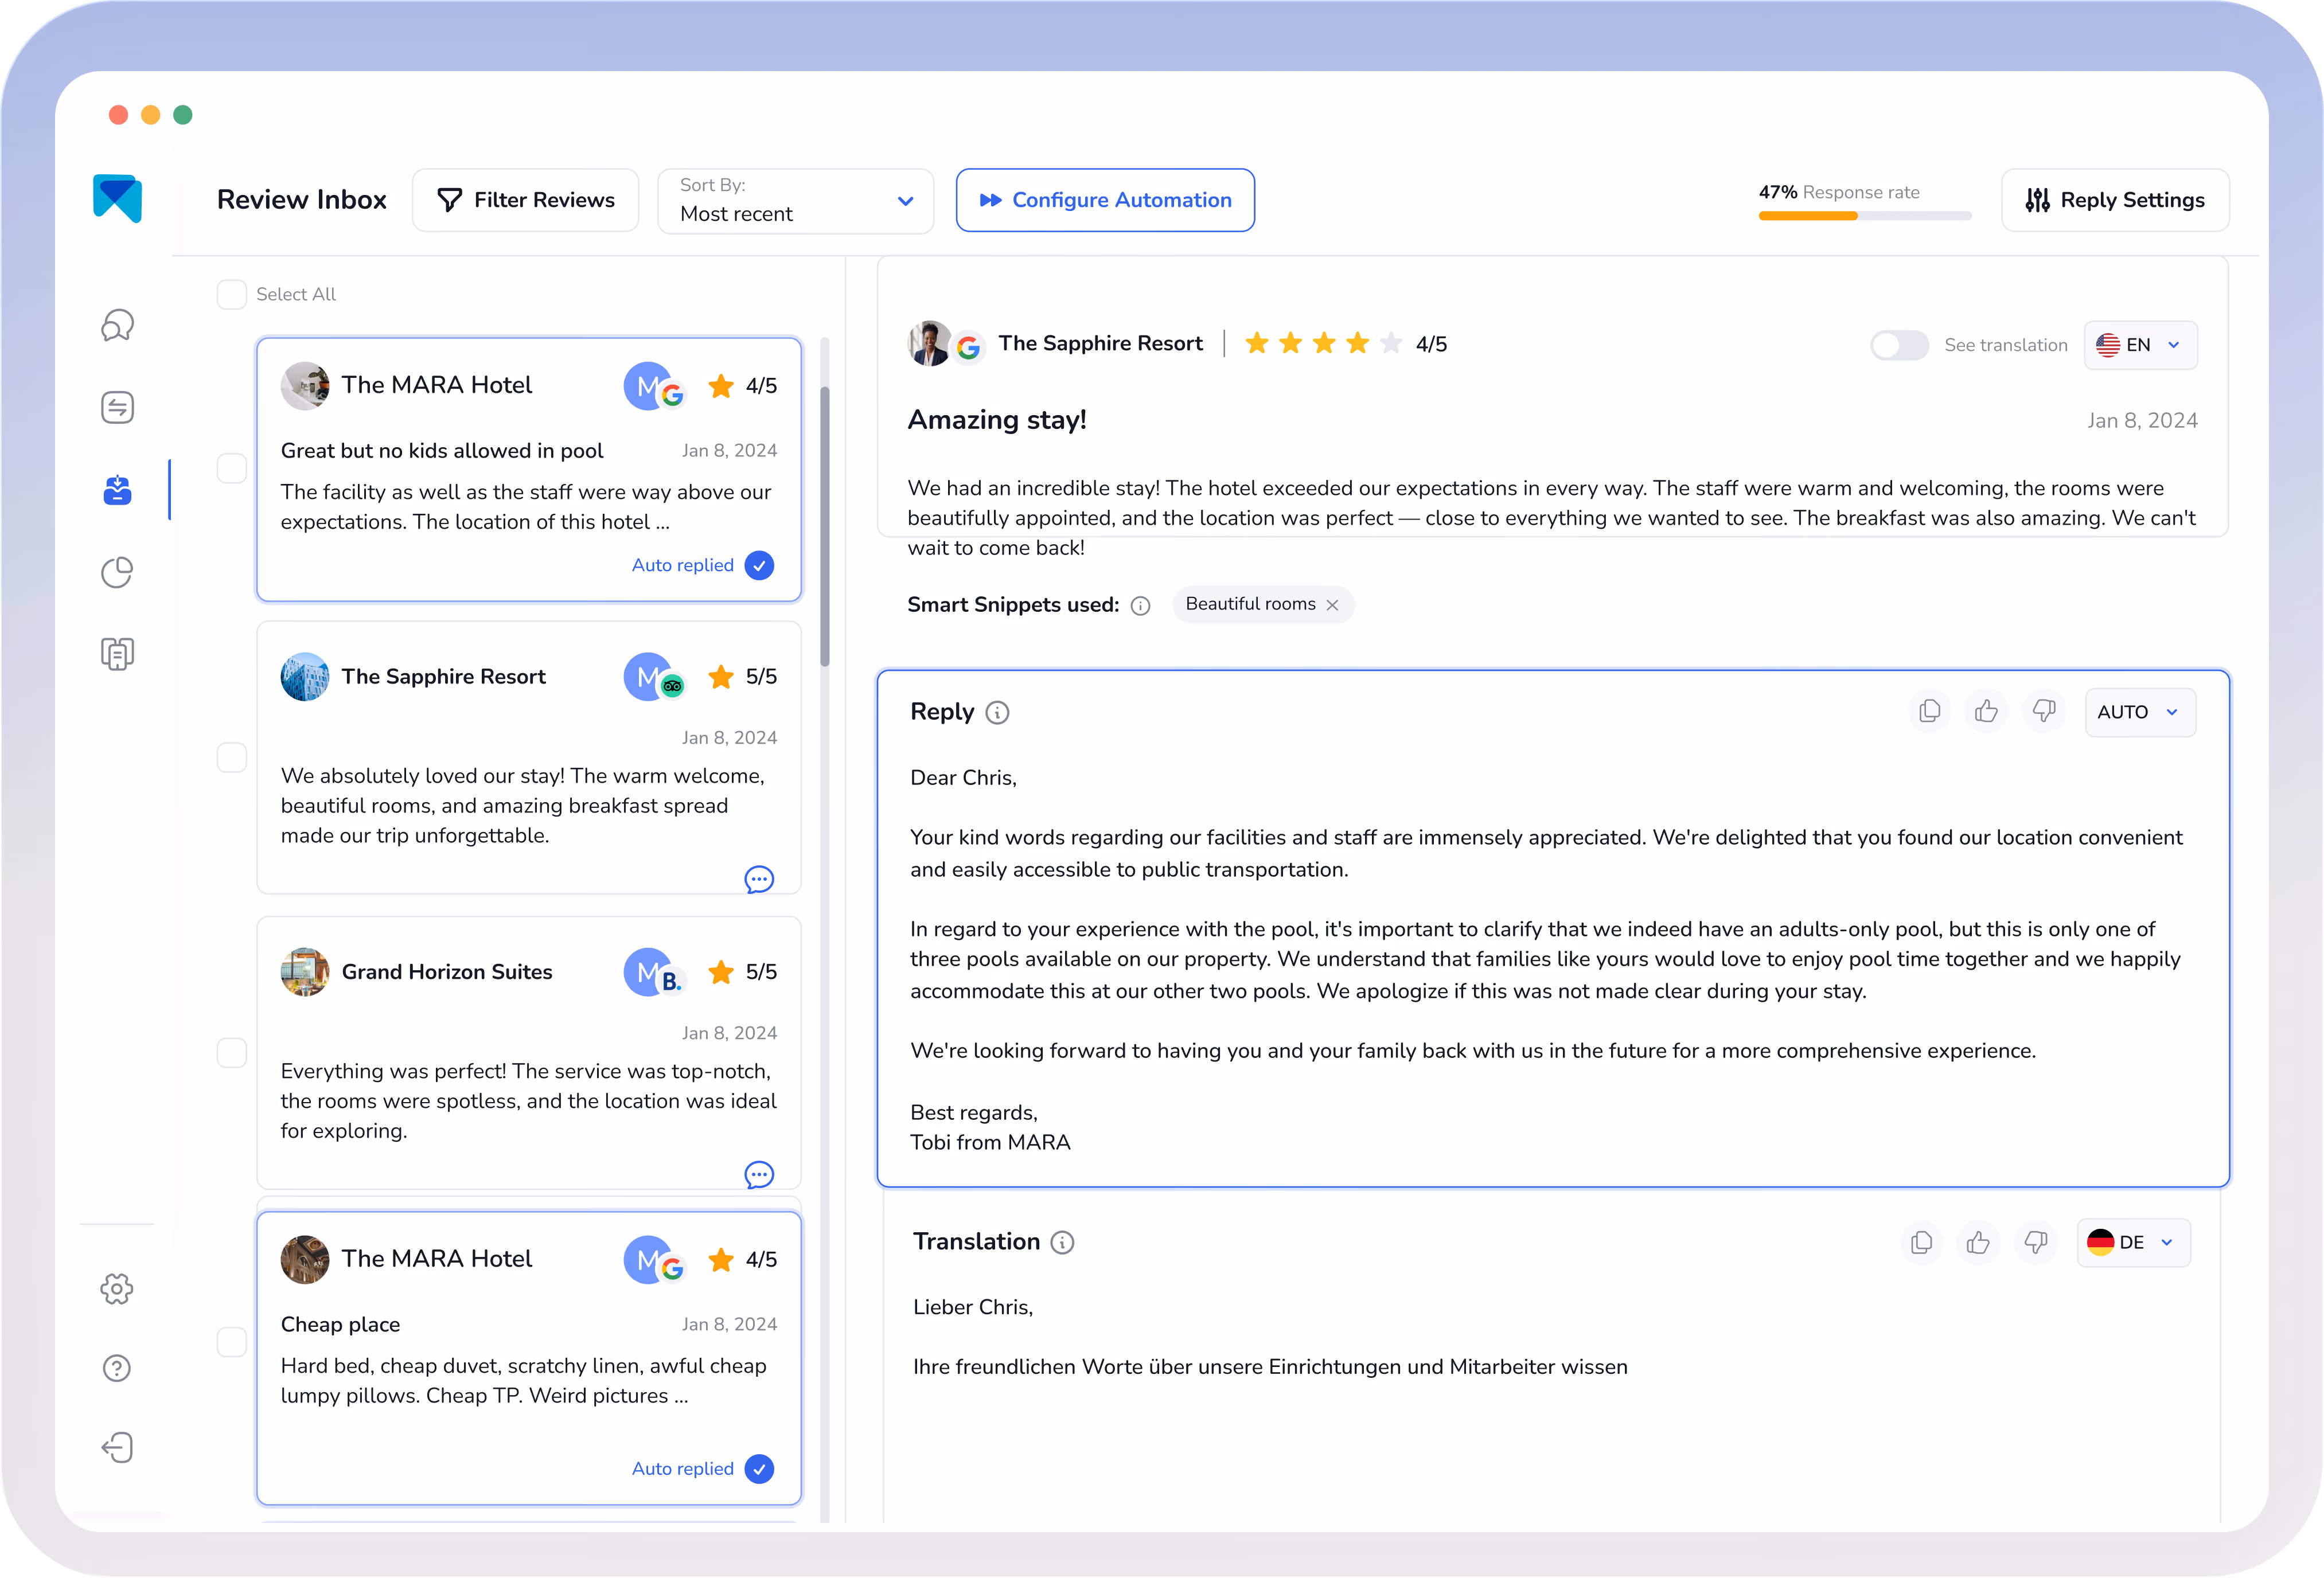Image resolution: width=2324 pixels, height=1578 pixels.
Task: Click Auto replied checkmark on pool review card
Action: (760, 566)
